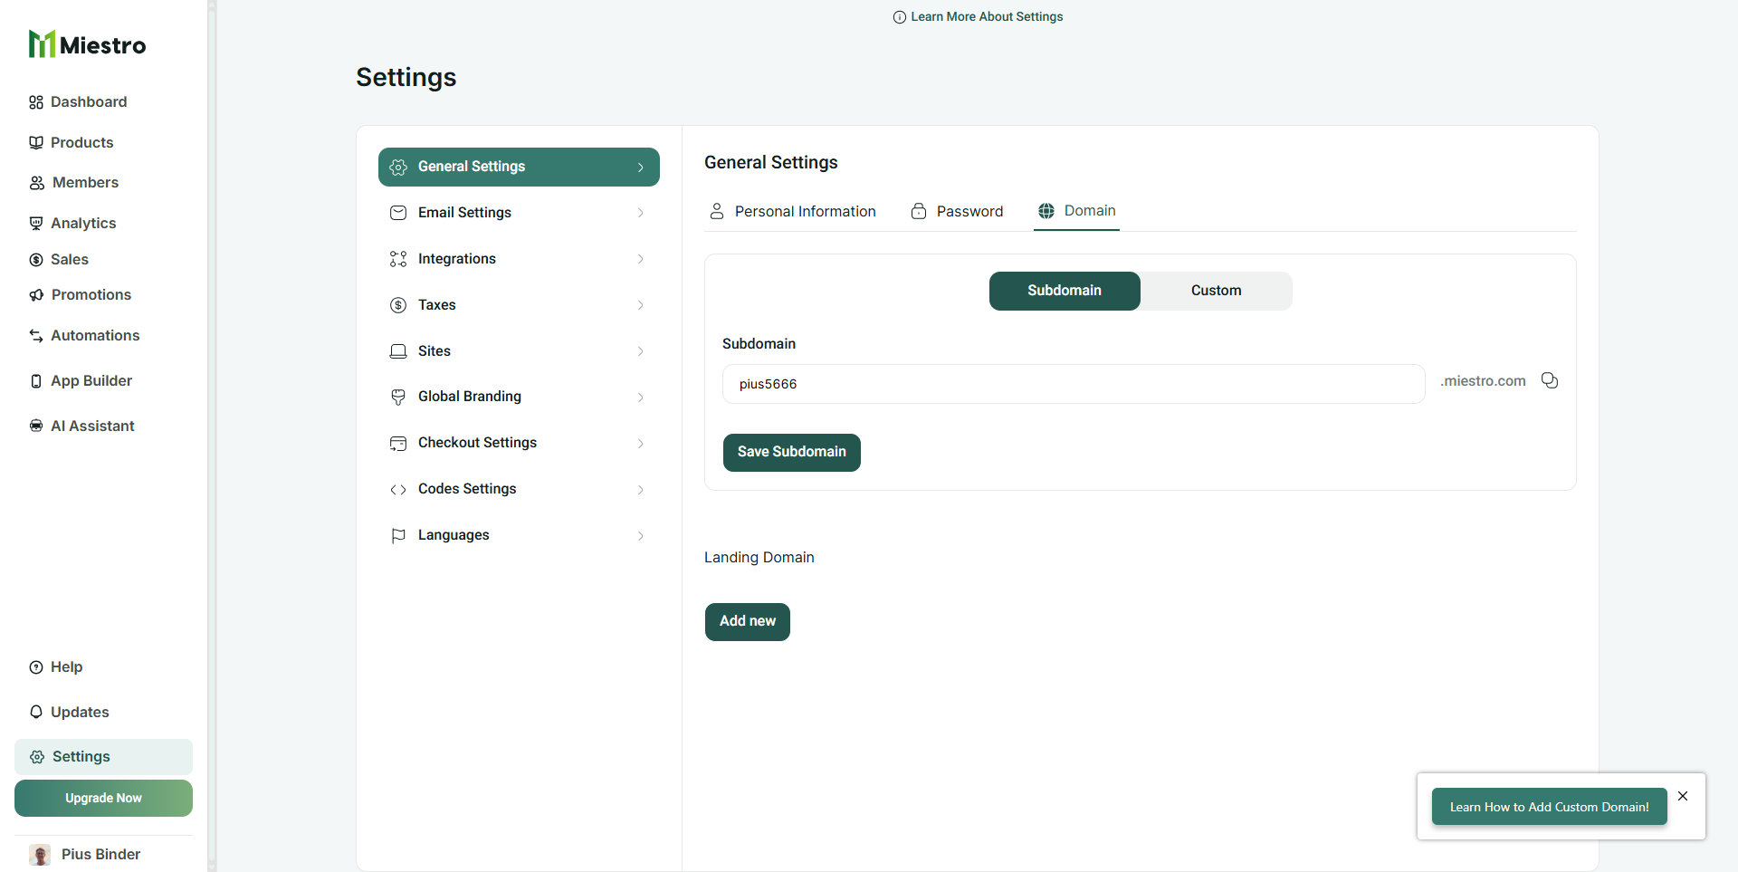Dismiss the custom domain help popup
The height and width of the screenshot is (872, 1738).
click(1683, 796)
